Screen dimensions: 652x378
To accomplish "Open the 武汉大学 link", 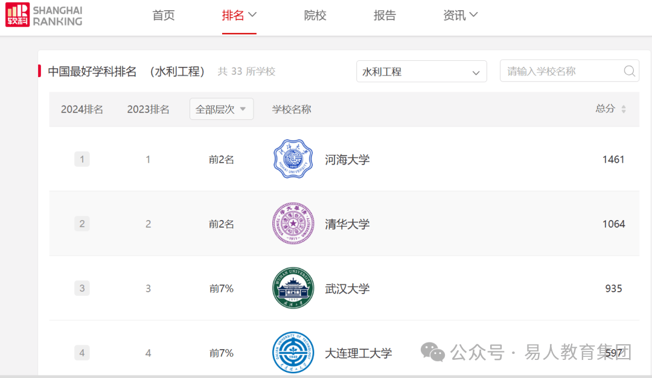I will click(x=347, y=289).
